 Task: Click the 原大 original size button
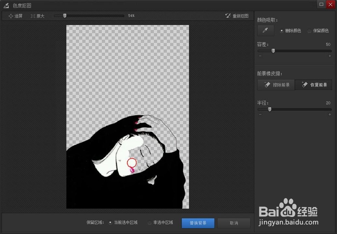(38, 16)
